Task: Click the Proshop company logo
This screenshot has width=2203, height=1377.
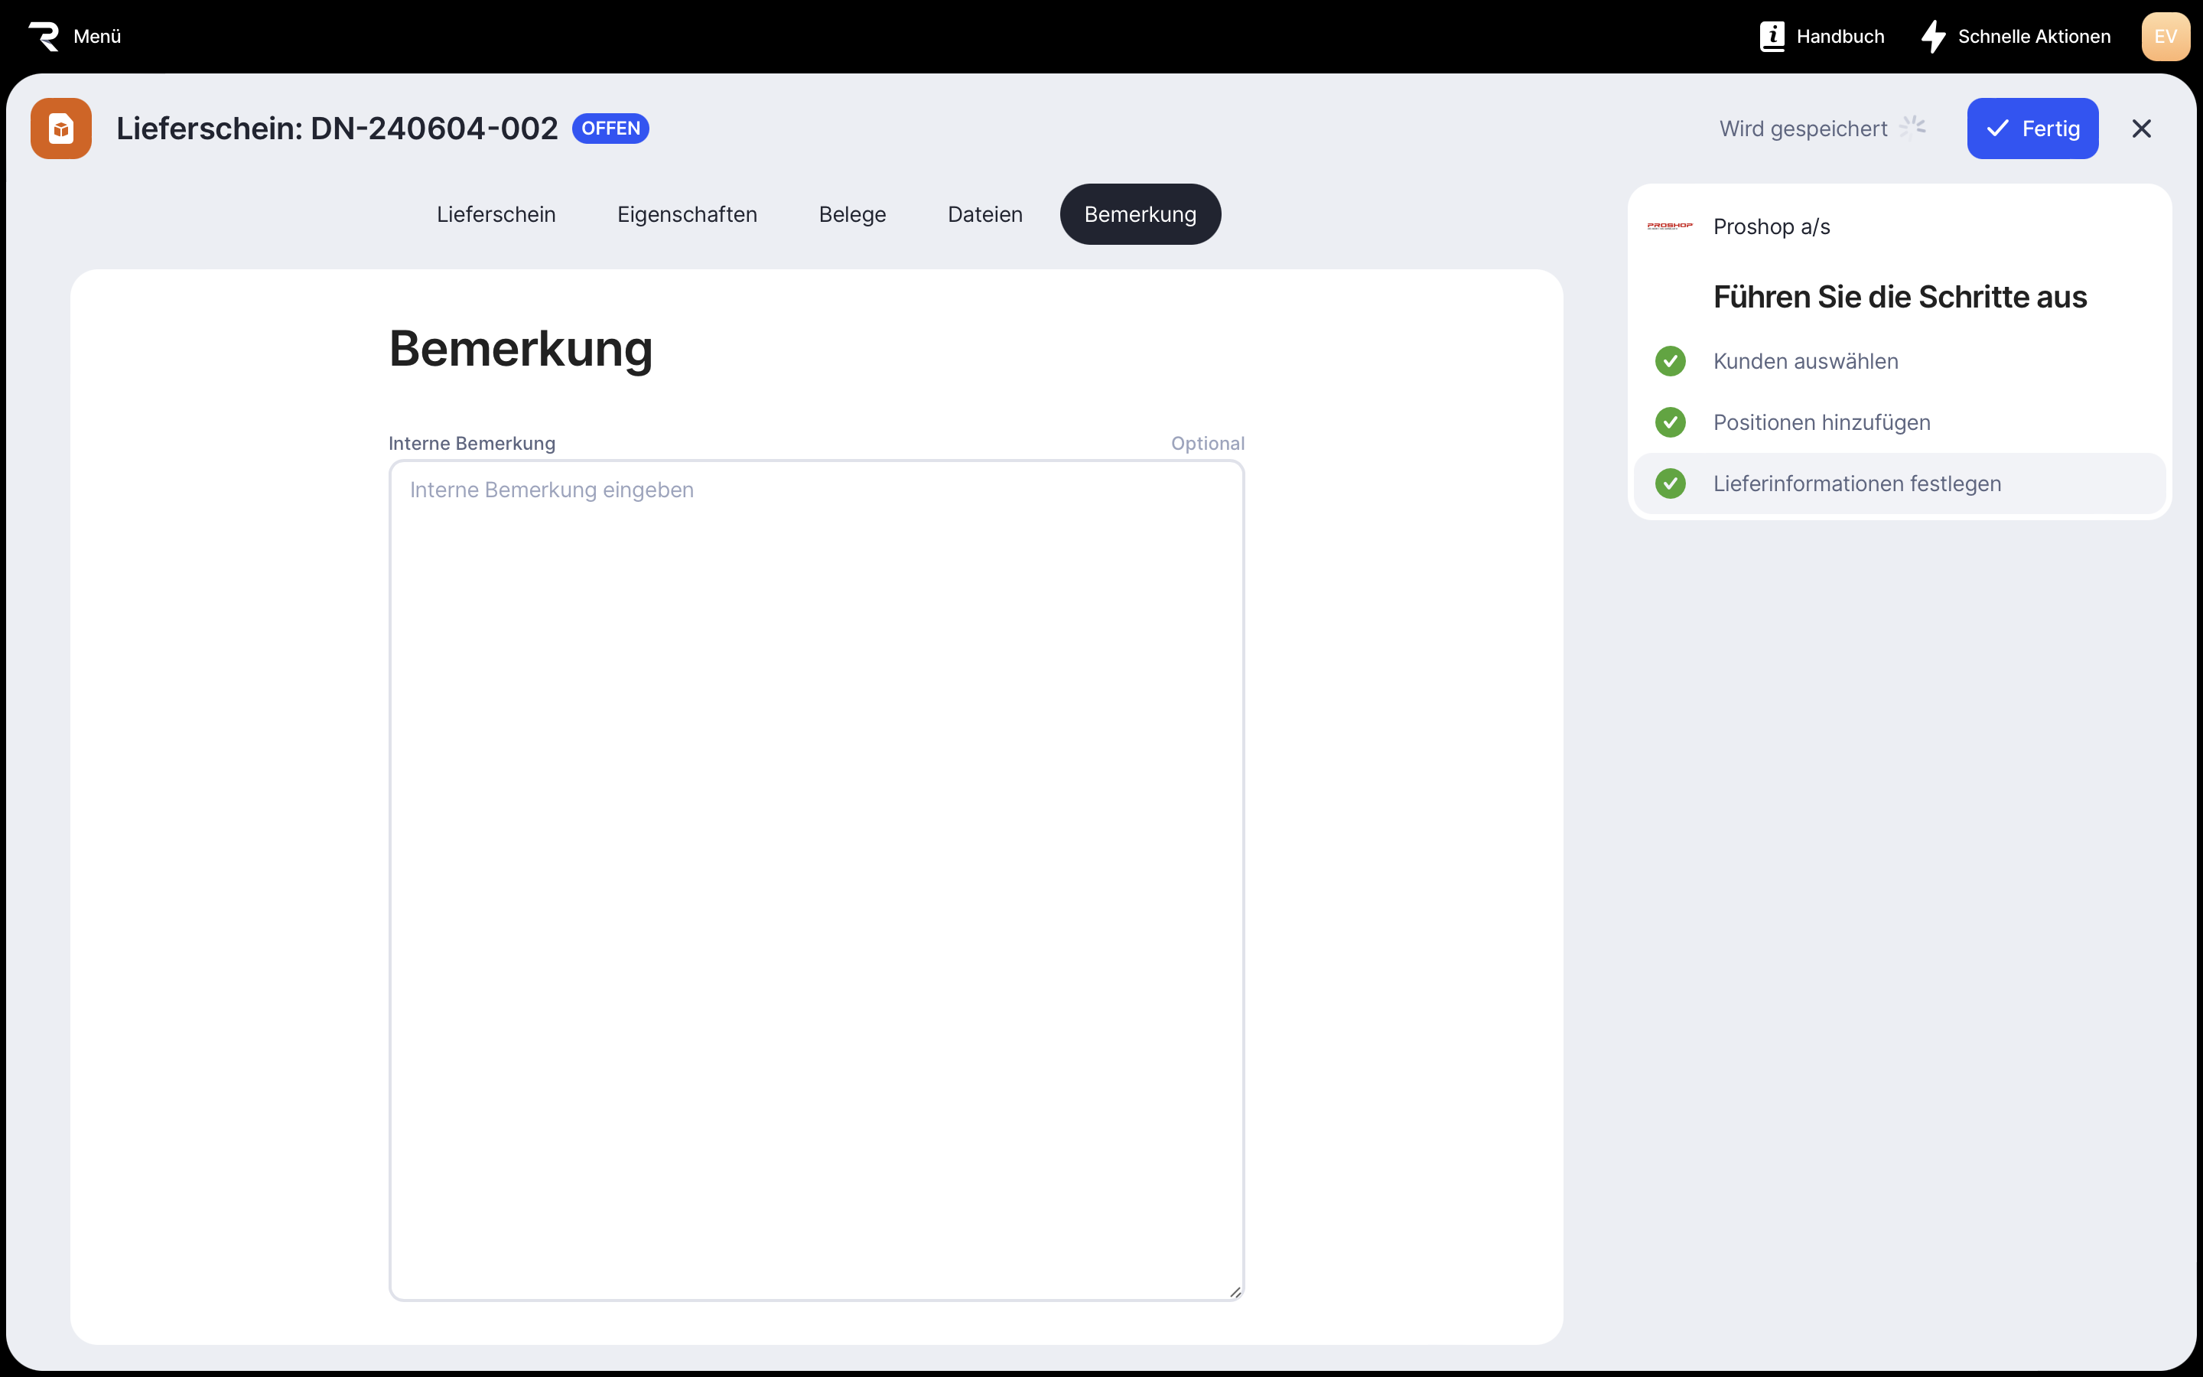Action: [1670, 226]
